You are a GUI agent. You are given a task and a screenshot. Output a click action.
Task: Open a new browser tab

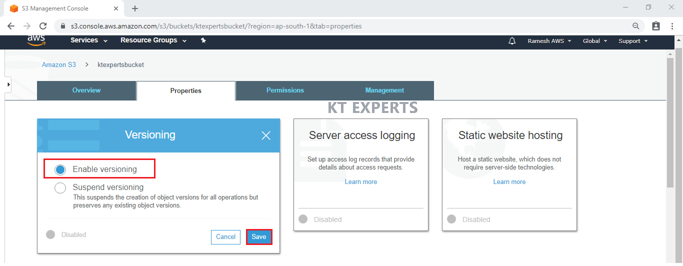click(x=135, y=8)
